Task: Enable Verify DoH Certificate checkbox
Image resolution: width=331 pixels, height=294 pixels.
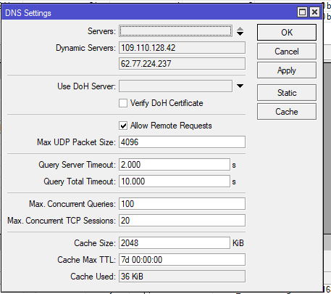Action: point(123,103)
